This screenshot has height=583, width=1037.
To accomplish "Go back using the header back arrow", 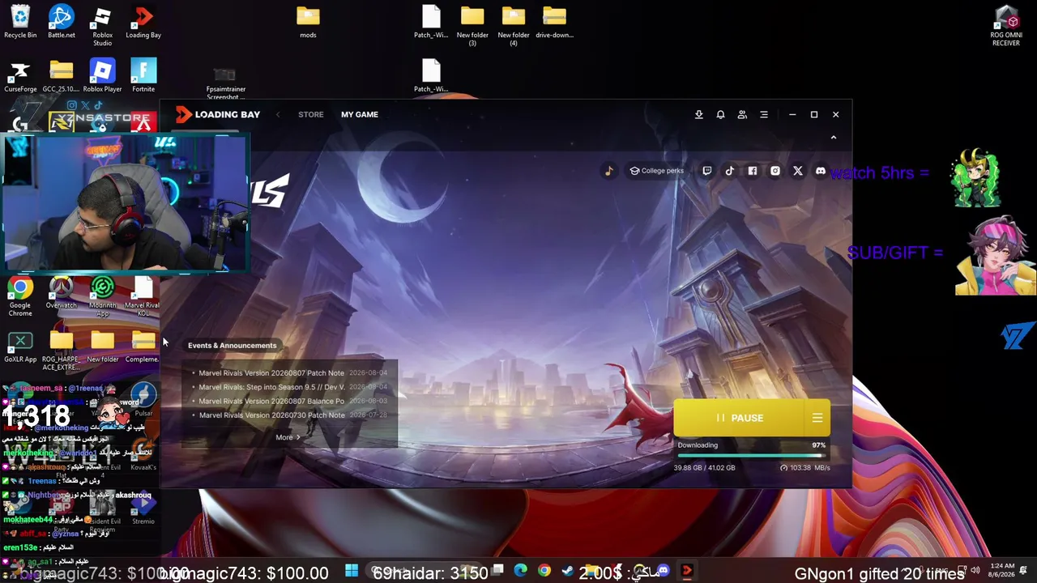I will point(278,114).
